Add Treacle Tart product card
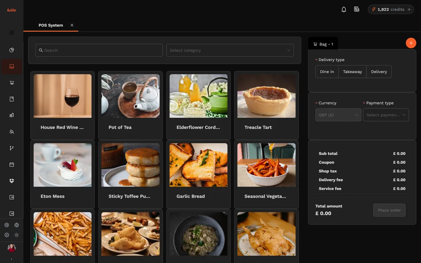 point(266,105)
